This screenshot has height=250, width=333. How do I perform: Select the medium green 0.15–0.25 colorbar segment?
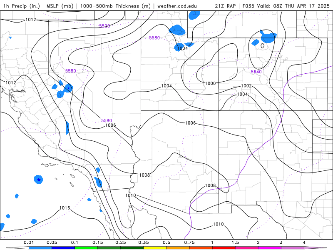[x=109, y=248]
